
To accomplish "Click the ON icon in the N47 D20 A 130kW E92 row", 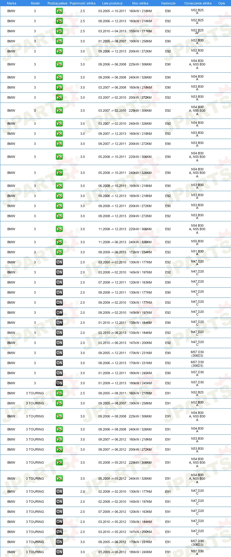I will (x=59, y=262).
